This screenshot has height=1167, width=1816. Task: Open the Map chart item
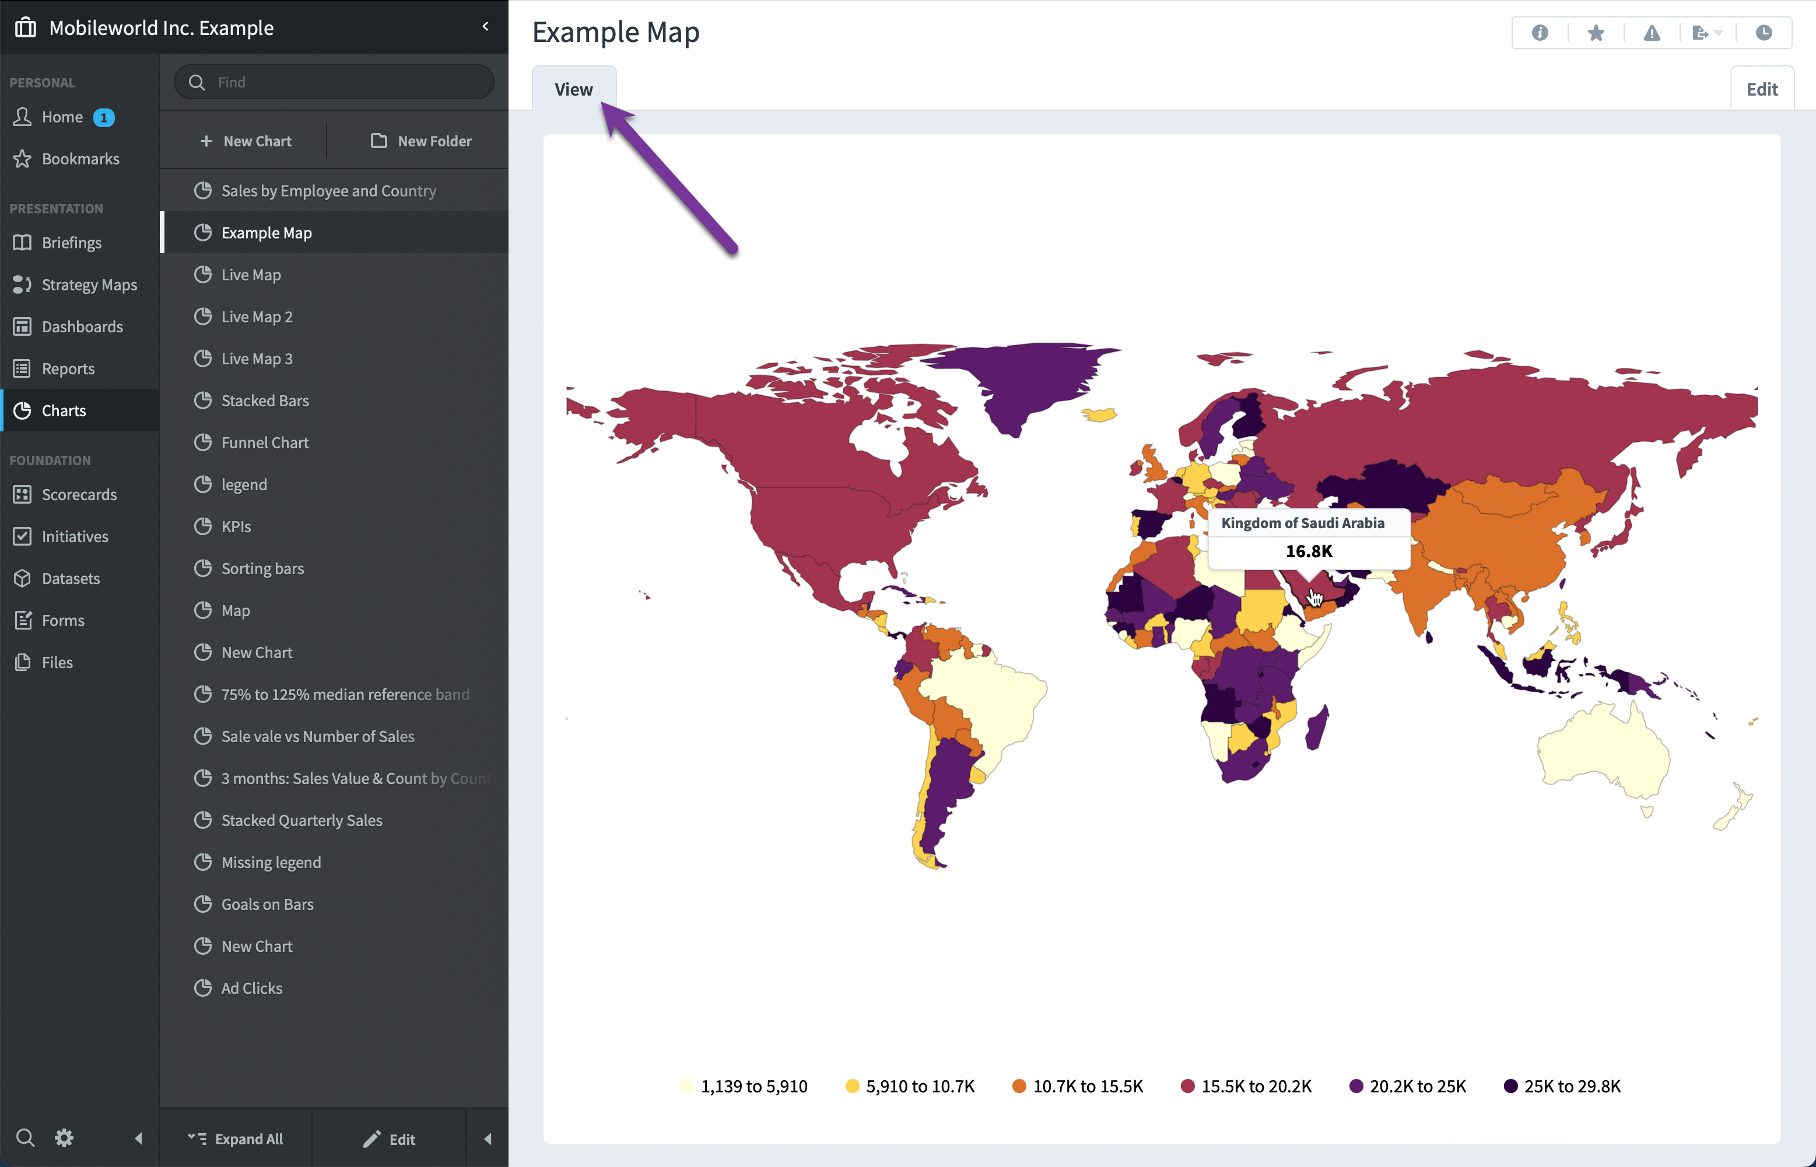pos(334,610)
